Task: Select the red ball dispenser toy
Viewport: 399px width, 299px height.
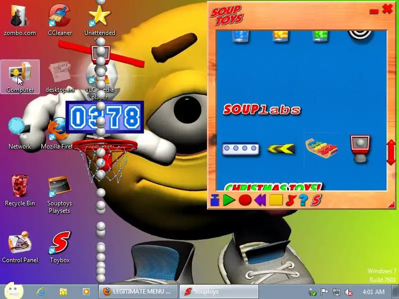Action: click(x=360, y=149)
